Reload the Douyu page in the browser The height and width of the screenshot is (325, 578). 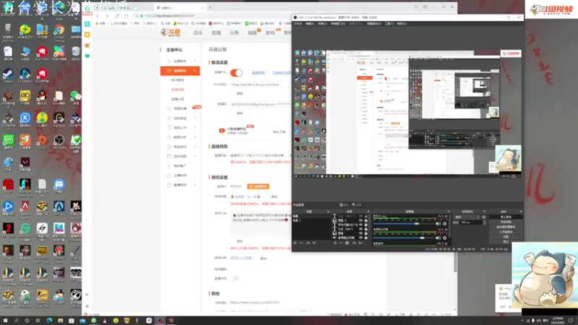coord(117,16)
